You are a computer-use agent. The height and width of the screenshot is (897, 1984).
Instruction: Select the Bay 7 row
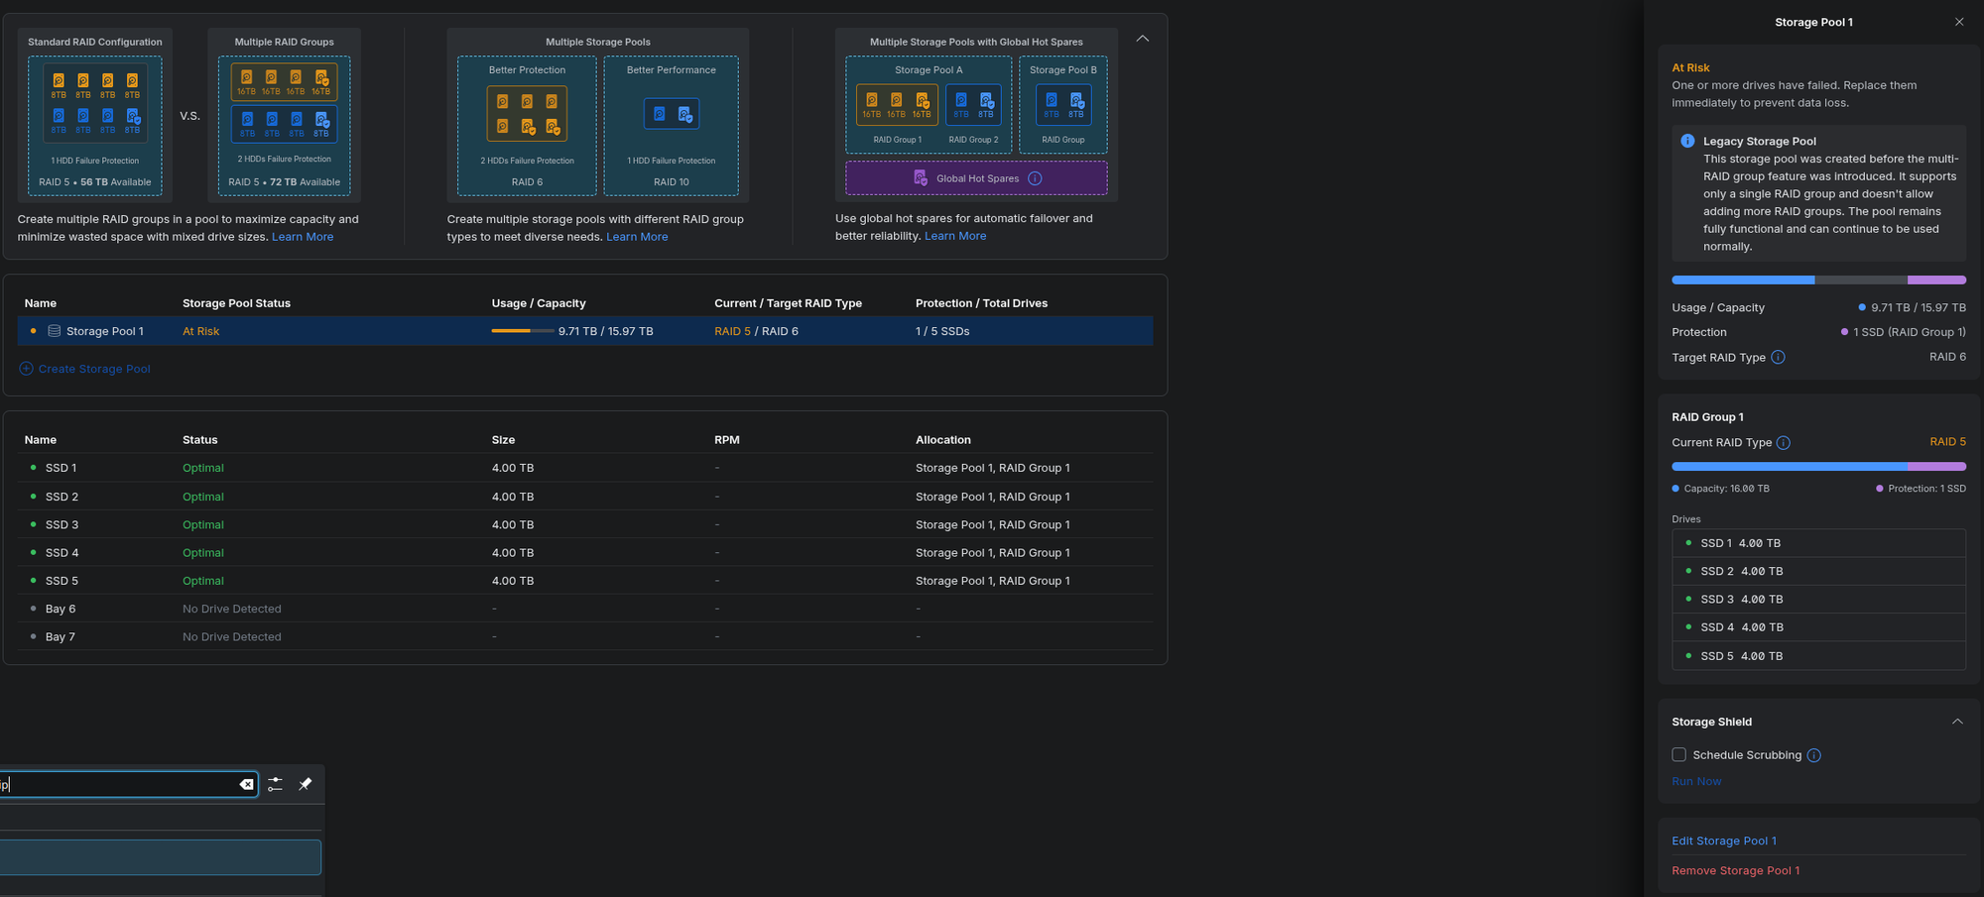pos(585,636)
